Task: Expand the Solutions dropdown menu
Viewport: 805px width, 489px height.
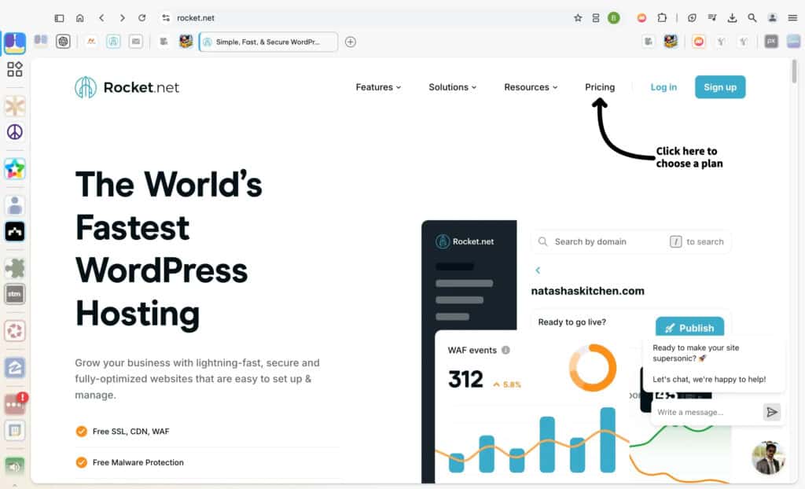Action: [x=452, y=87]
